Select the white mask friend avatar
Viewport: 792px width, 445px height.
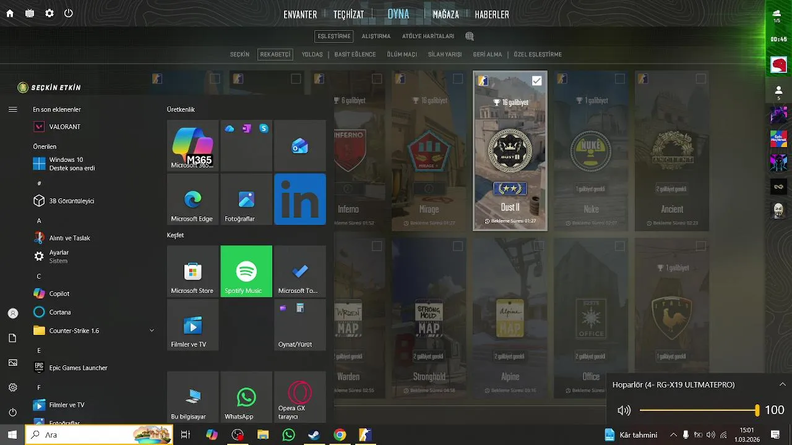pyautogui.click(x=778, y=210)
